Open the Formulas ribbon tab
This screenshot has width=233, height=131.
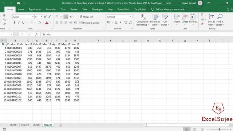[x=51, y=9]
